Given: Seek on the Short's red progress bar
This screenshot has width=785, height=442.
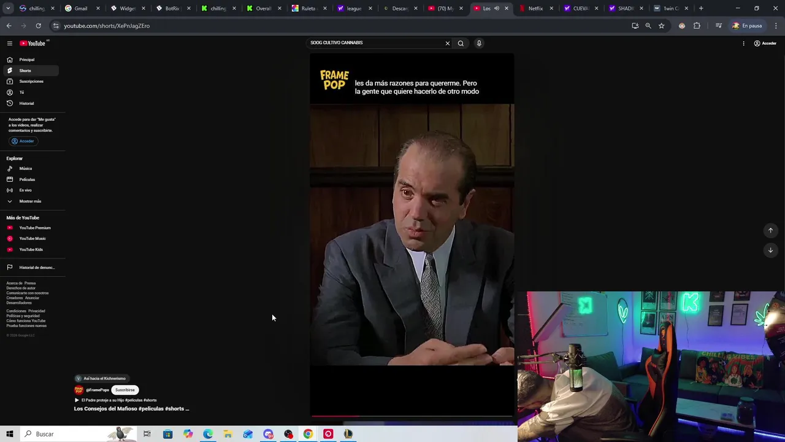Looking at the screenshot, I should coord(412,416).
